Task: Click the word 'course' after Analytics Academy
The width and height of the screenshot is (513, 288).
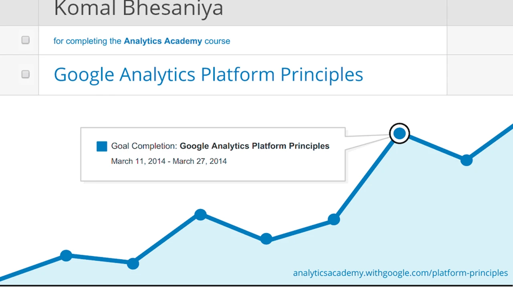Action: tap(217, 41)
